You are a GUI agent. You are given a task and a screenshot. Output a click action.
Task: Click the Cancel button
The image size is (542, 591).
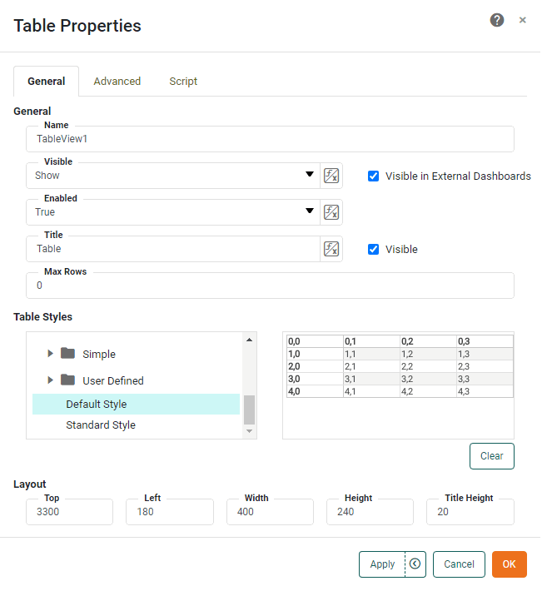[460, 564]
